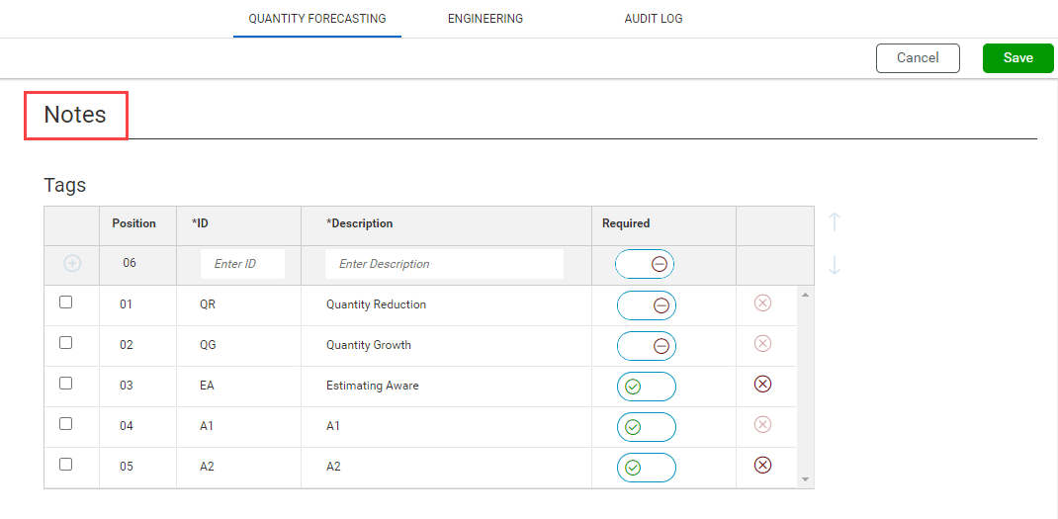
Task: Click delete icon for Quantity Reduction row
Action: click(762, 303)
